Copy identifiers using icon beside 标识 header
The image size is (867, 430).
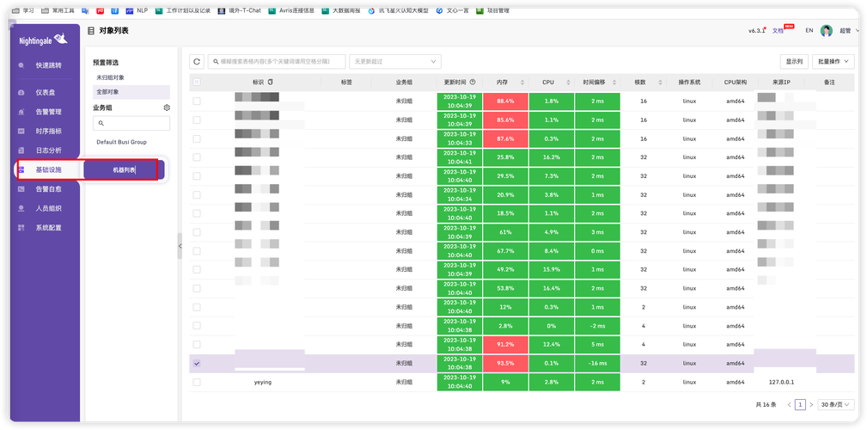pos(271,82)
